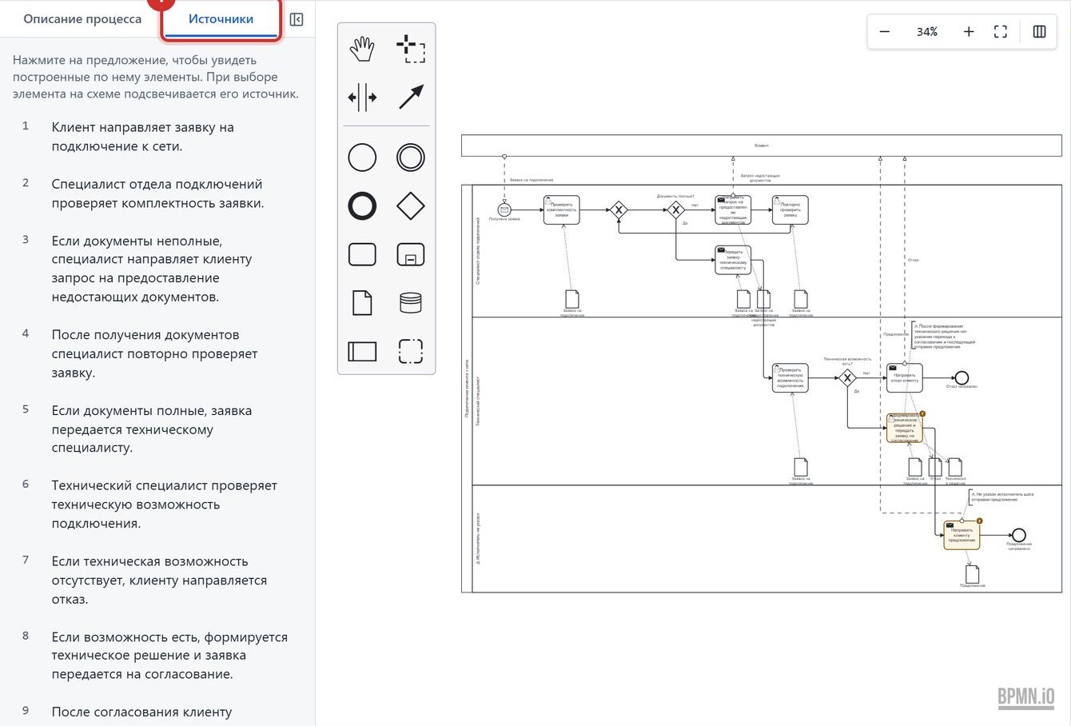Select the Документы полные? gateway
This screenshot has height=726, width=1071.
pos(676,210)
